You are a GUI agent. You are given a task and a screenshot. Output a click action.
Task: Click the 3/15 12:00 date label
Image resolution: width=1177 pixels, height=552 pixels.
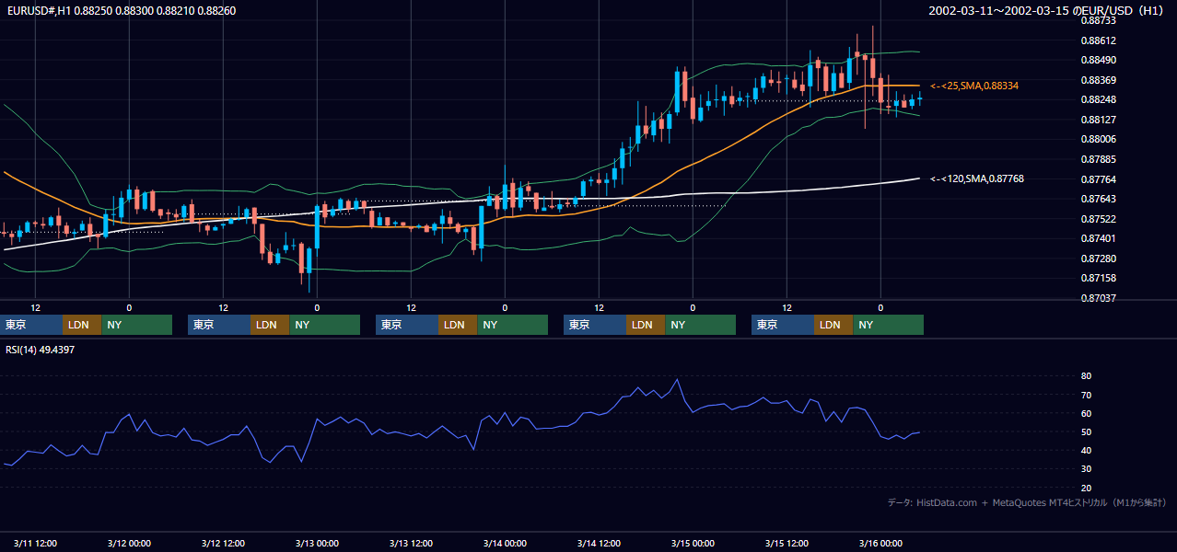787,543
